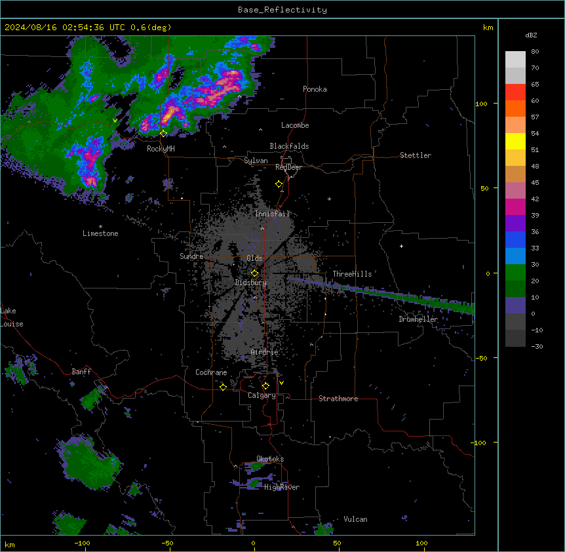Click the Base_Reflectivity title text
Viewport: 565px width, 552px height.
click(282, 10)
